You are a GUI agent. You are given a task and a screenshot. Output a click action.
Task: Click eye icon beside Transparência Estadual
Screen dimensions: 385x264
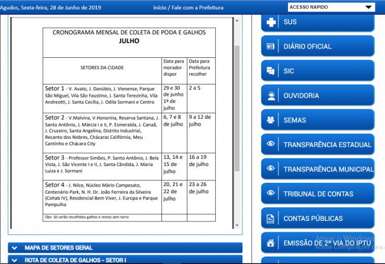[x=271, y=145]
